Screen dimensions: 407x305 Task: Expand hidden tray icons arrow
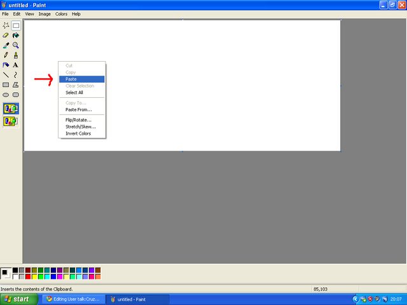[355, 299]
